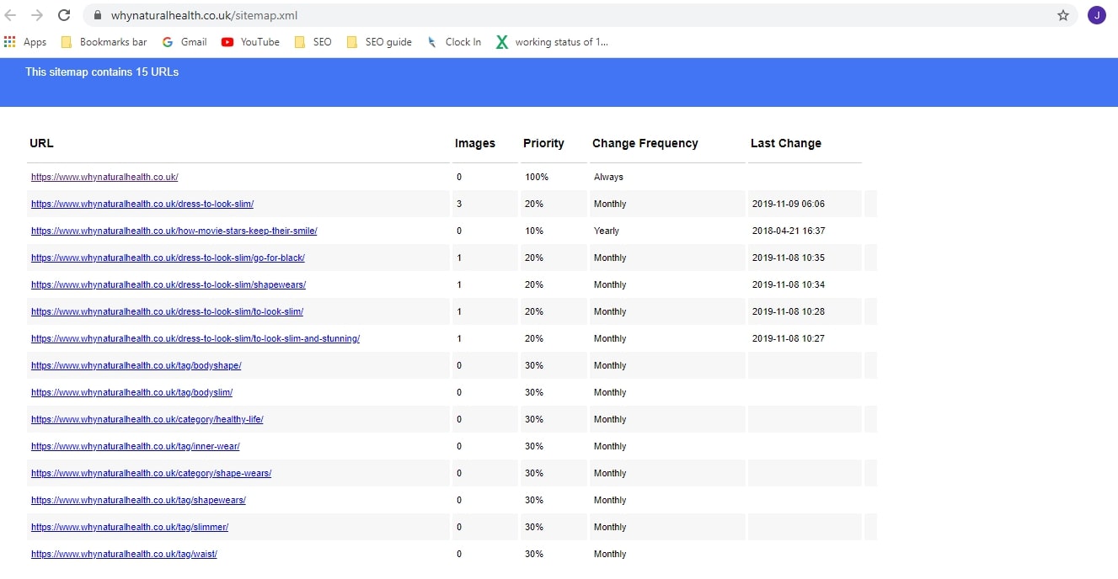Visit the whynaturalhealth.co.uk homepage link
Image resolution: width=1118 pixels, height=579 pixels.
coord(104,177)
